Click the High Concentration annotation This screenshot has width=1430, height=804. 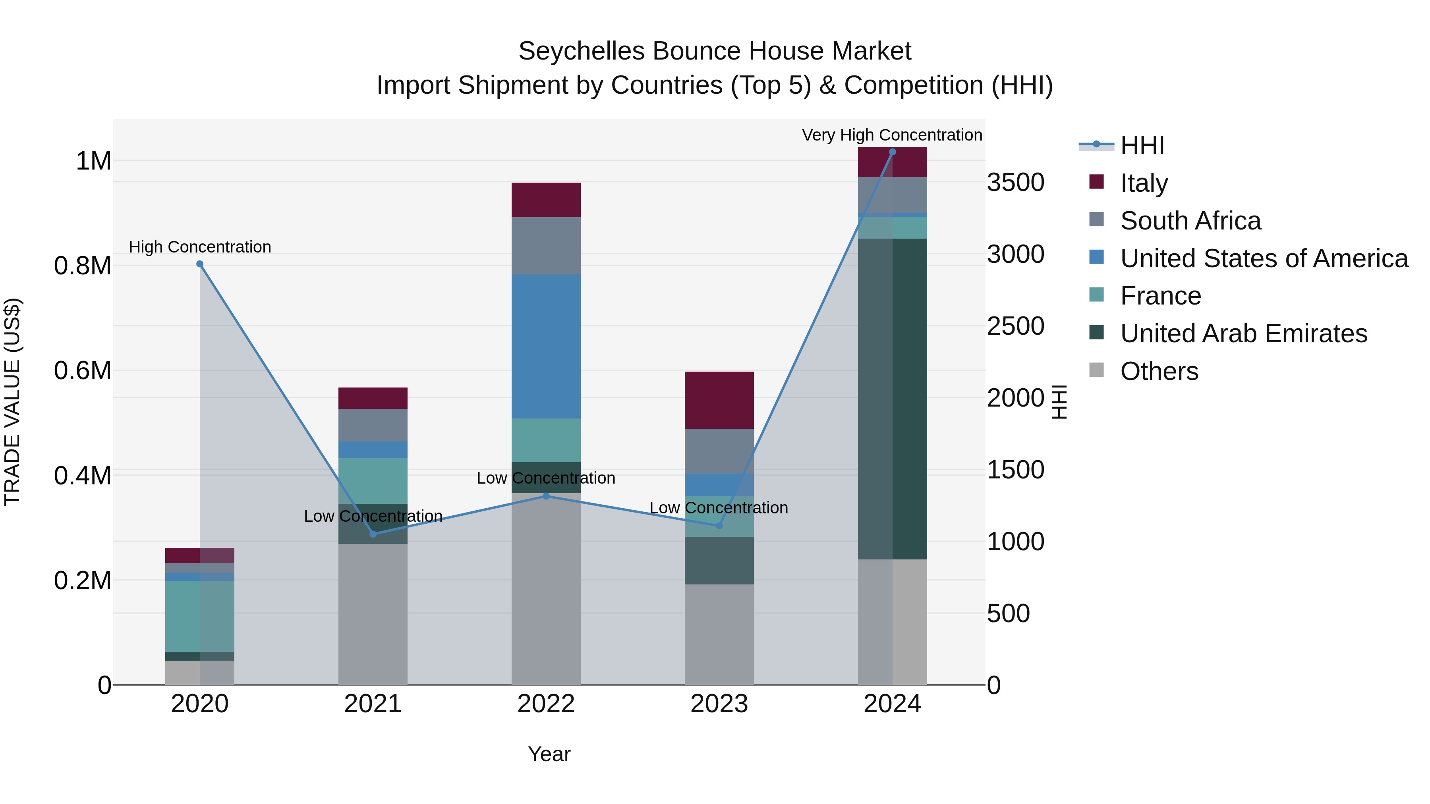point(200,247)
